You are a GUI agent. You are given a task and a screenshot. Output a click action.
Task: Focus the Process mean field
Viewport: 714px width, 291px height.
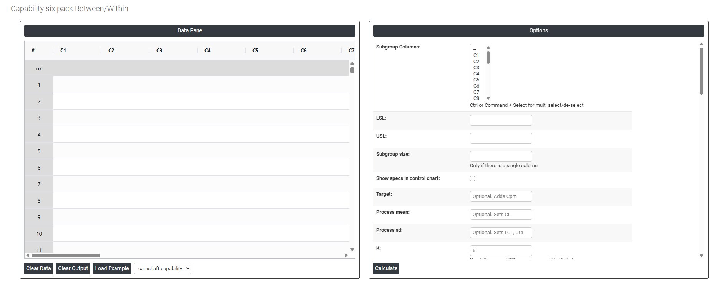pos(501,215)
